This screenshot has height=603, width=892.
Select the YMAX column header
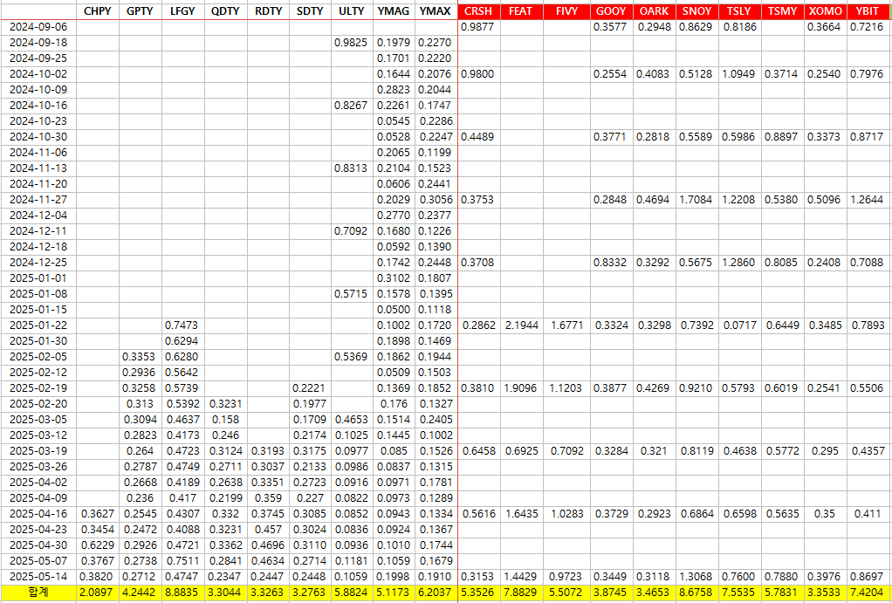coord(436,11)
